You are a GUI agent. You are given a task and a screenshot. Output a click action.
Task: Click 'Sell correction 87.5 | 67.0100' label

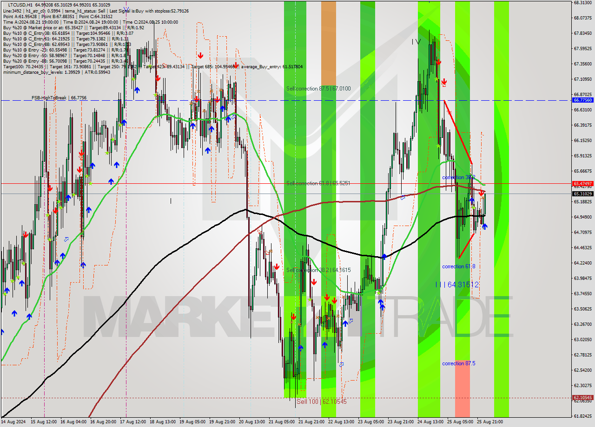[x=318, y=89]
